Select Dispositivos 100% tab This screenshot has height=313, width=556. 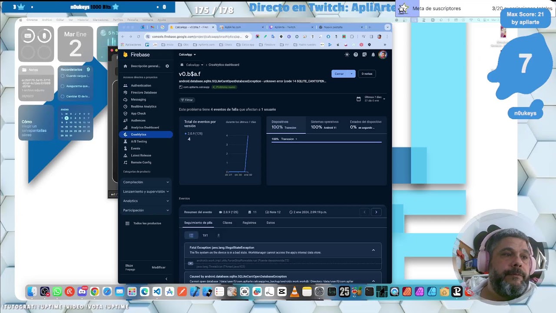point(285,124)
